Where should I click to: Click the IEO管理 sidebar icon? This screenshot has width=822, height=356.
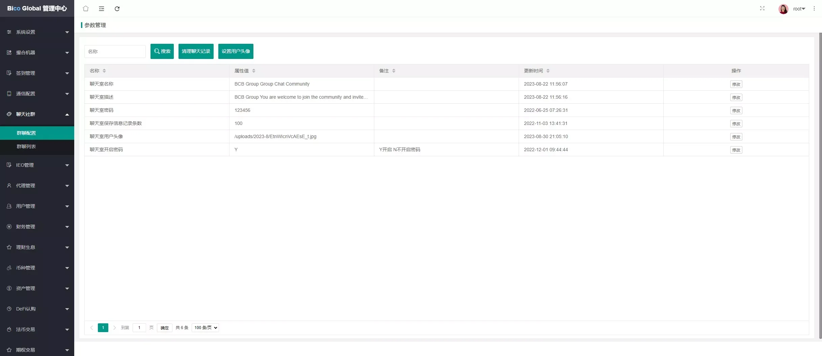tap(9, 165)
